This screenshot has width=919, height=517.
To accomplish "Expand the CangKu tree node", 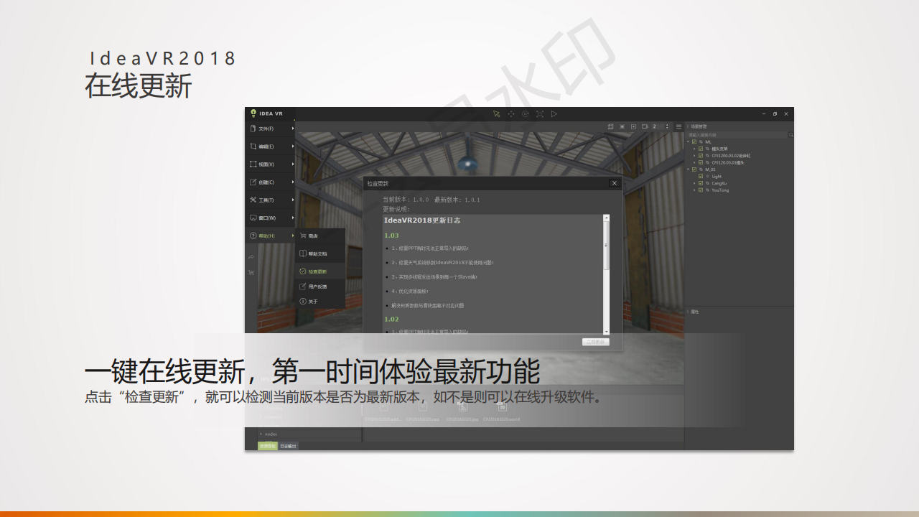I will pos(694,183).
